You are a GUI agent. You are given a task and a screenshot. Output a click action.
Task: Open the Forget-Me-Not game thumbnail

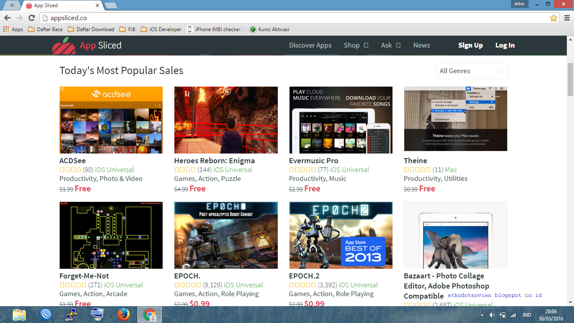pyautogui.click(x=111, y=235)
